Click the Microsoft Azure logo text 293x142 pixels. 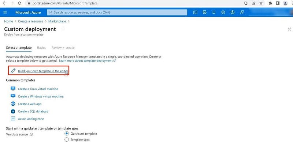[x=28, y=12]
